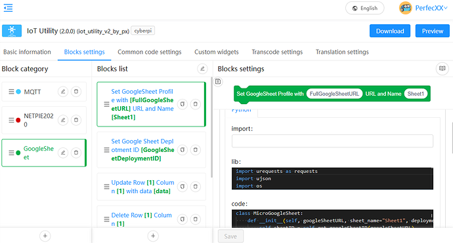Viewport: 453px width, 243px height.
Task: Add a new block to list
Action: (153, 236)
